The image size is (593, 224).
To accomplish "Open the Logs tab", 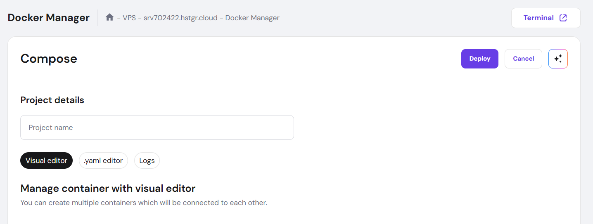I will (147, 160).
